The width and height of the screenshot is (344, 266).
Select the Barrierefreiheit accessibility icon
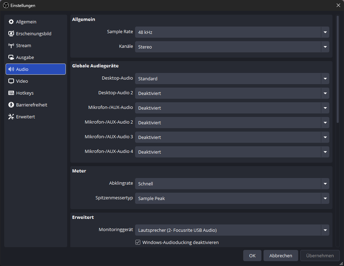(x=11, y=105)
